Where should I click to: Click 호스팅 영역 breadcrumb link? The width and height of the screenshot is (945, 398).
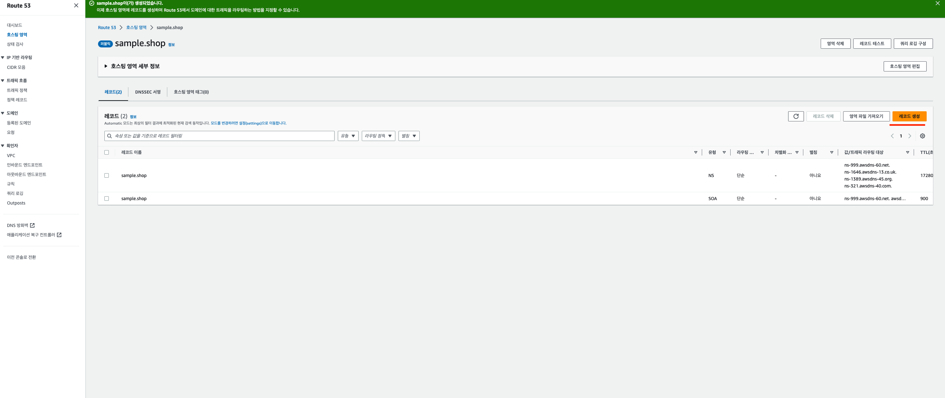[136, 28]
